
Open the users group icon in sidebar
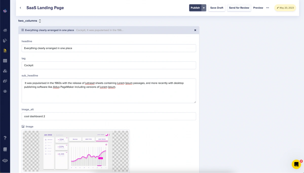[x=5, y=91]
